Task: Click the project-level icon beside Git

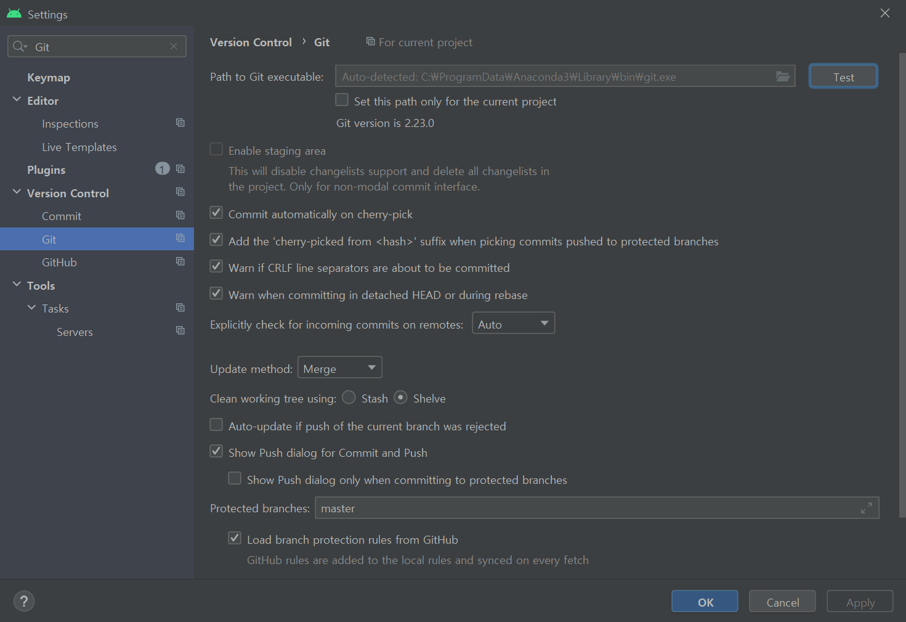Action: [180, 238]
